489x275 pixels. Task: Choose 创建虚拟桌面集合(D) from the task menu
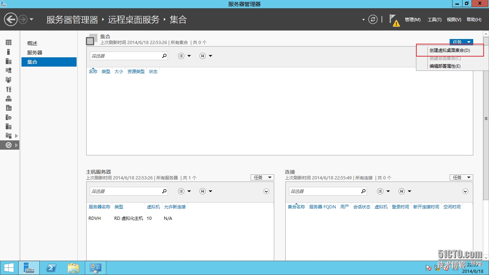click(x=450, y=50)
